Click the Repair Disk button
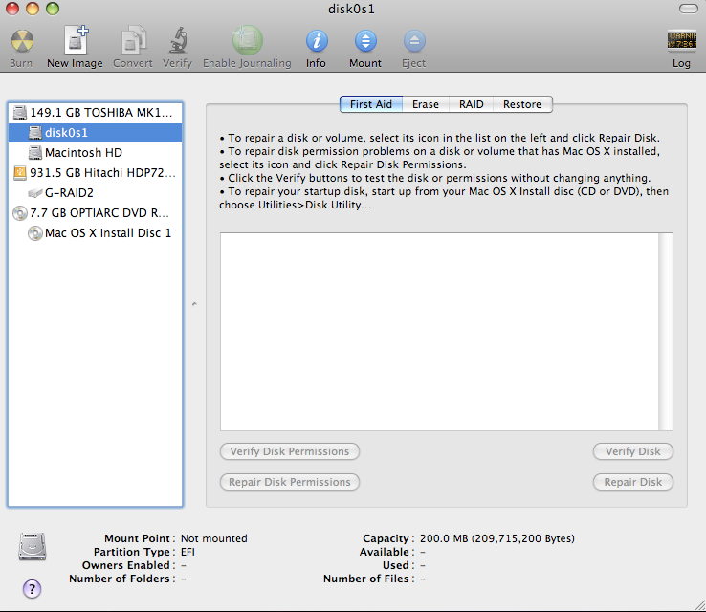The width and height of the screenshot is (706, 612). 632,482
